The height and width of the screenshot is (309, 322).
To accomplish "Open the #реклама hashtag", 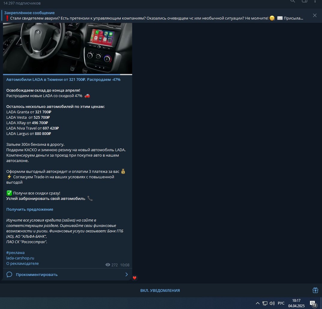I will pos(15,253).
